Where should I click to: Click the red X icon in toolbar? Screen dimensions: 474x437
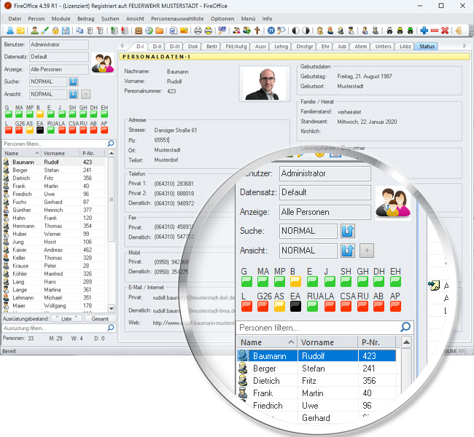pyautogui.click(x=445, y=31)
